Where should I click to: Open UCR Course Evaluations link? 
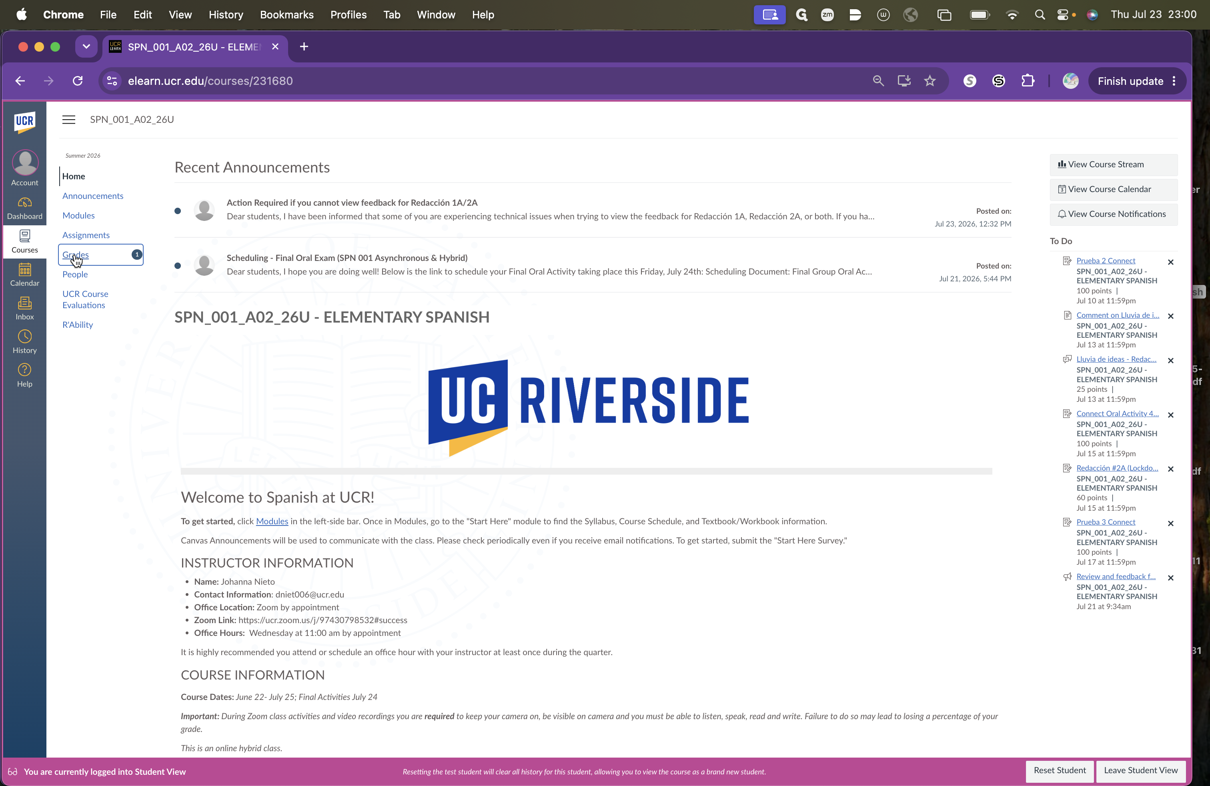pos(85,299)
